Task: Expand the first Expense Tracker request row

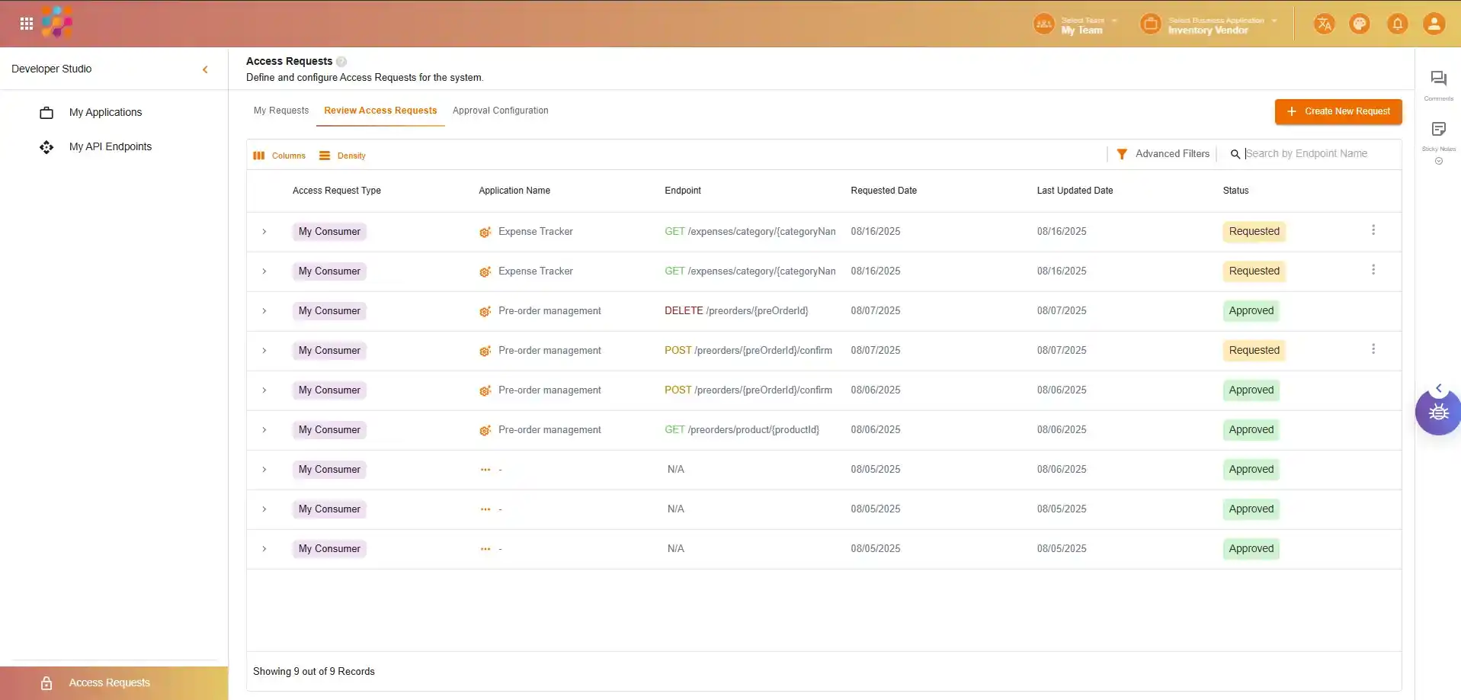Action: [x=264, y=232]
